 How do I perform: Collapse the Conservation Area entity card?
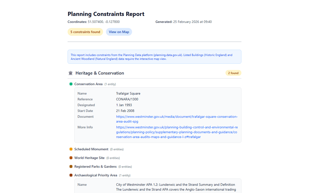coord(88,84)
